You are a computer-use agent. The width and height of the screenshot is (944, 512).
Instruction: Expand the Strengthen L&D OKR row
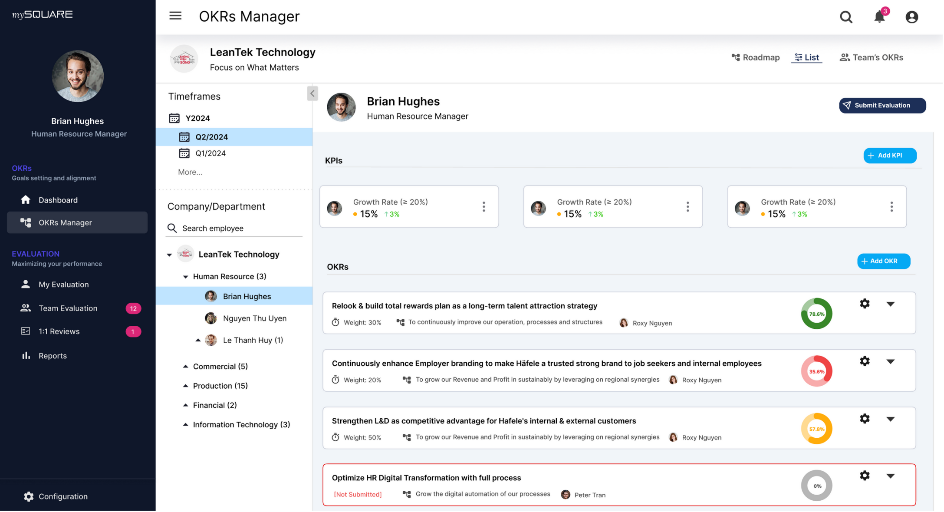[890, 419]
